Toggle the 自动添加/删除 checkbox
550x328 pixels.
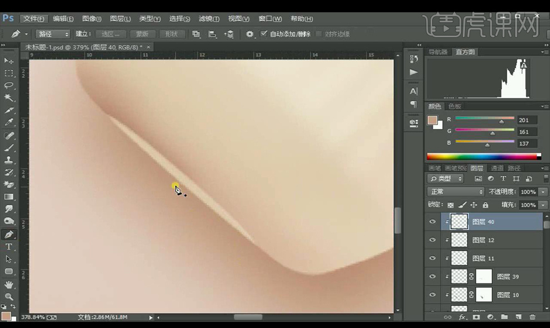click(264, 34)
